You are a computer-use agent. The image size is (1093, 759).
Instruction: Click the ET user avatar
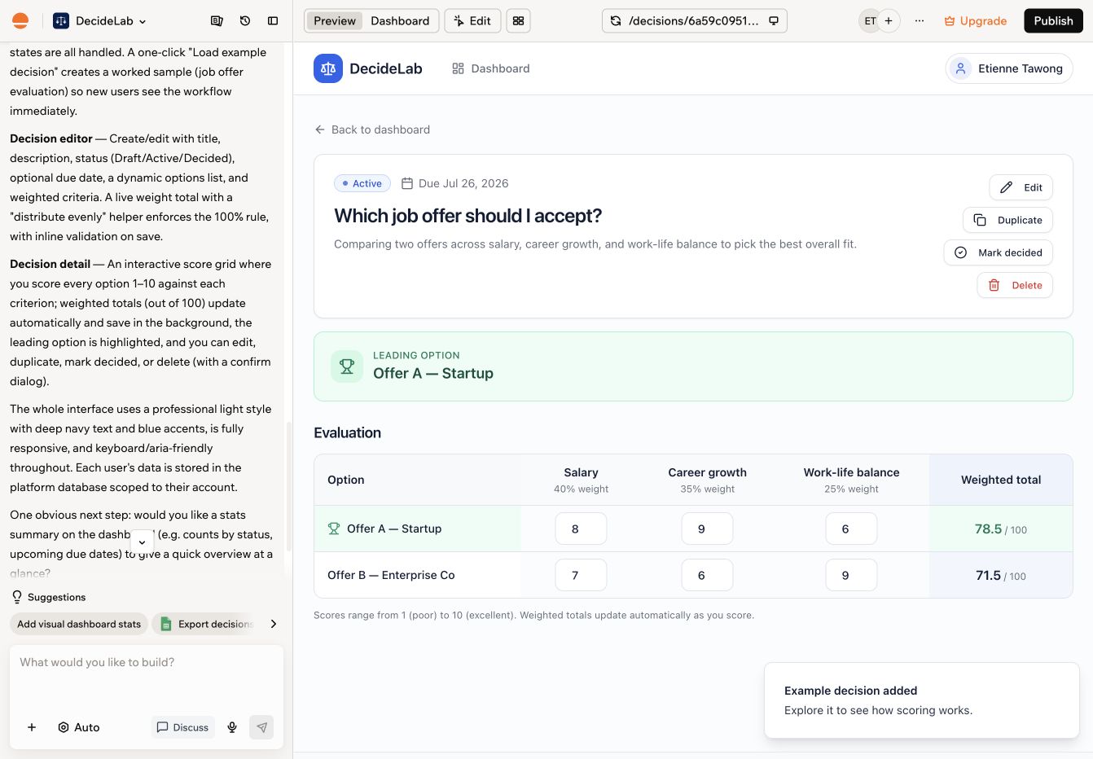tap(870, 21)
